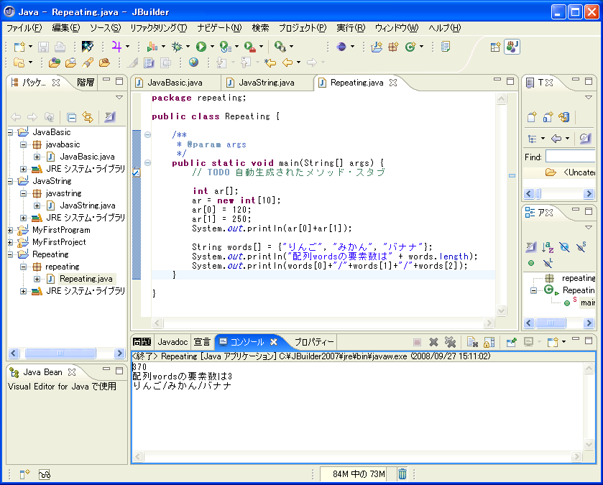Open the リファクタリング(T) menu

tap(158, 28)
